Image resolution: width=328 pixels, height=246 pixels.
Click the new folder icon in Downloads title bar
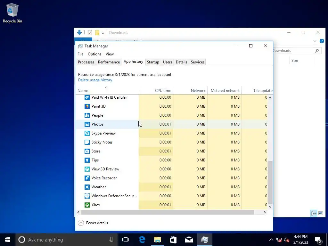coord(97,33)
